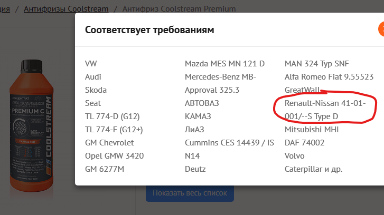Image resolution: width=384 pixels, height=215 pixels.
Task: Click the Антифриз Coolstream Premium breadcrumb
Action: tap(179, 9)
